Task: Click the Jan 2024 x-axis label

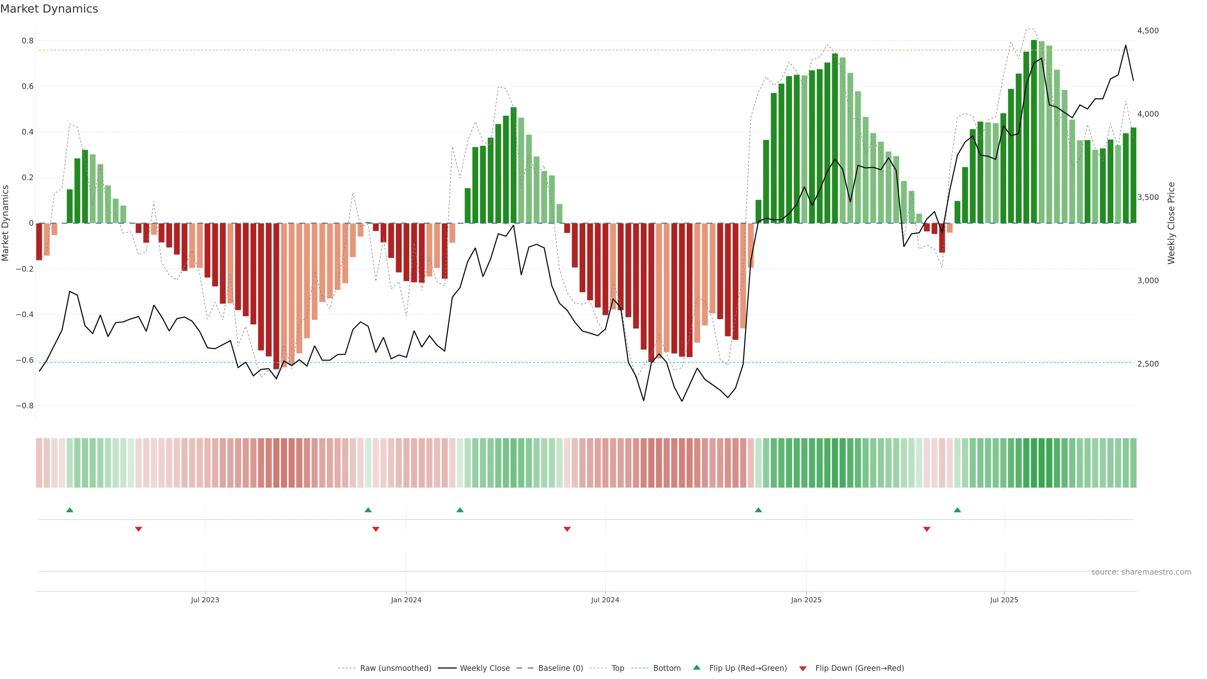Action: [406, 600]
